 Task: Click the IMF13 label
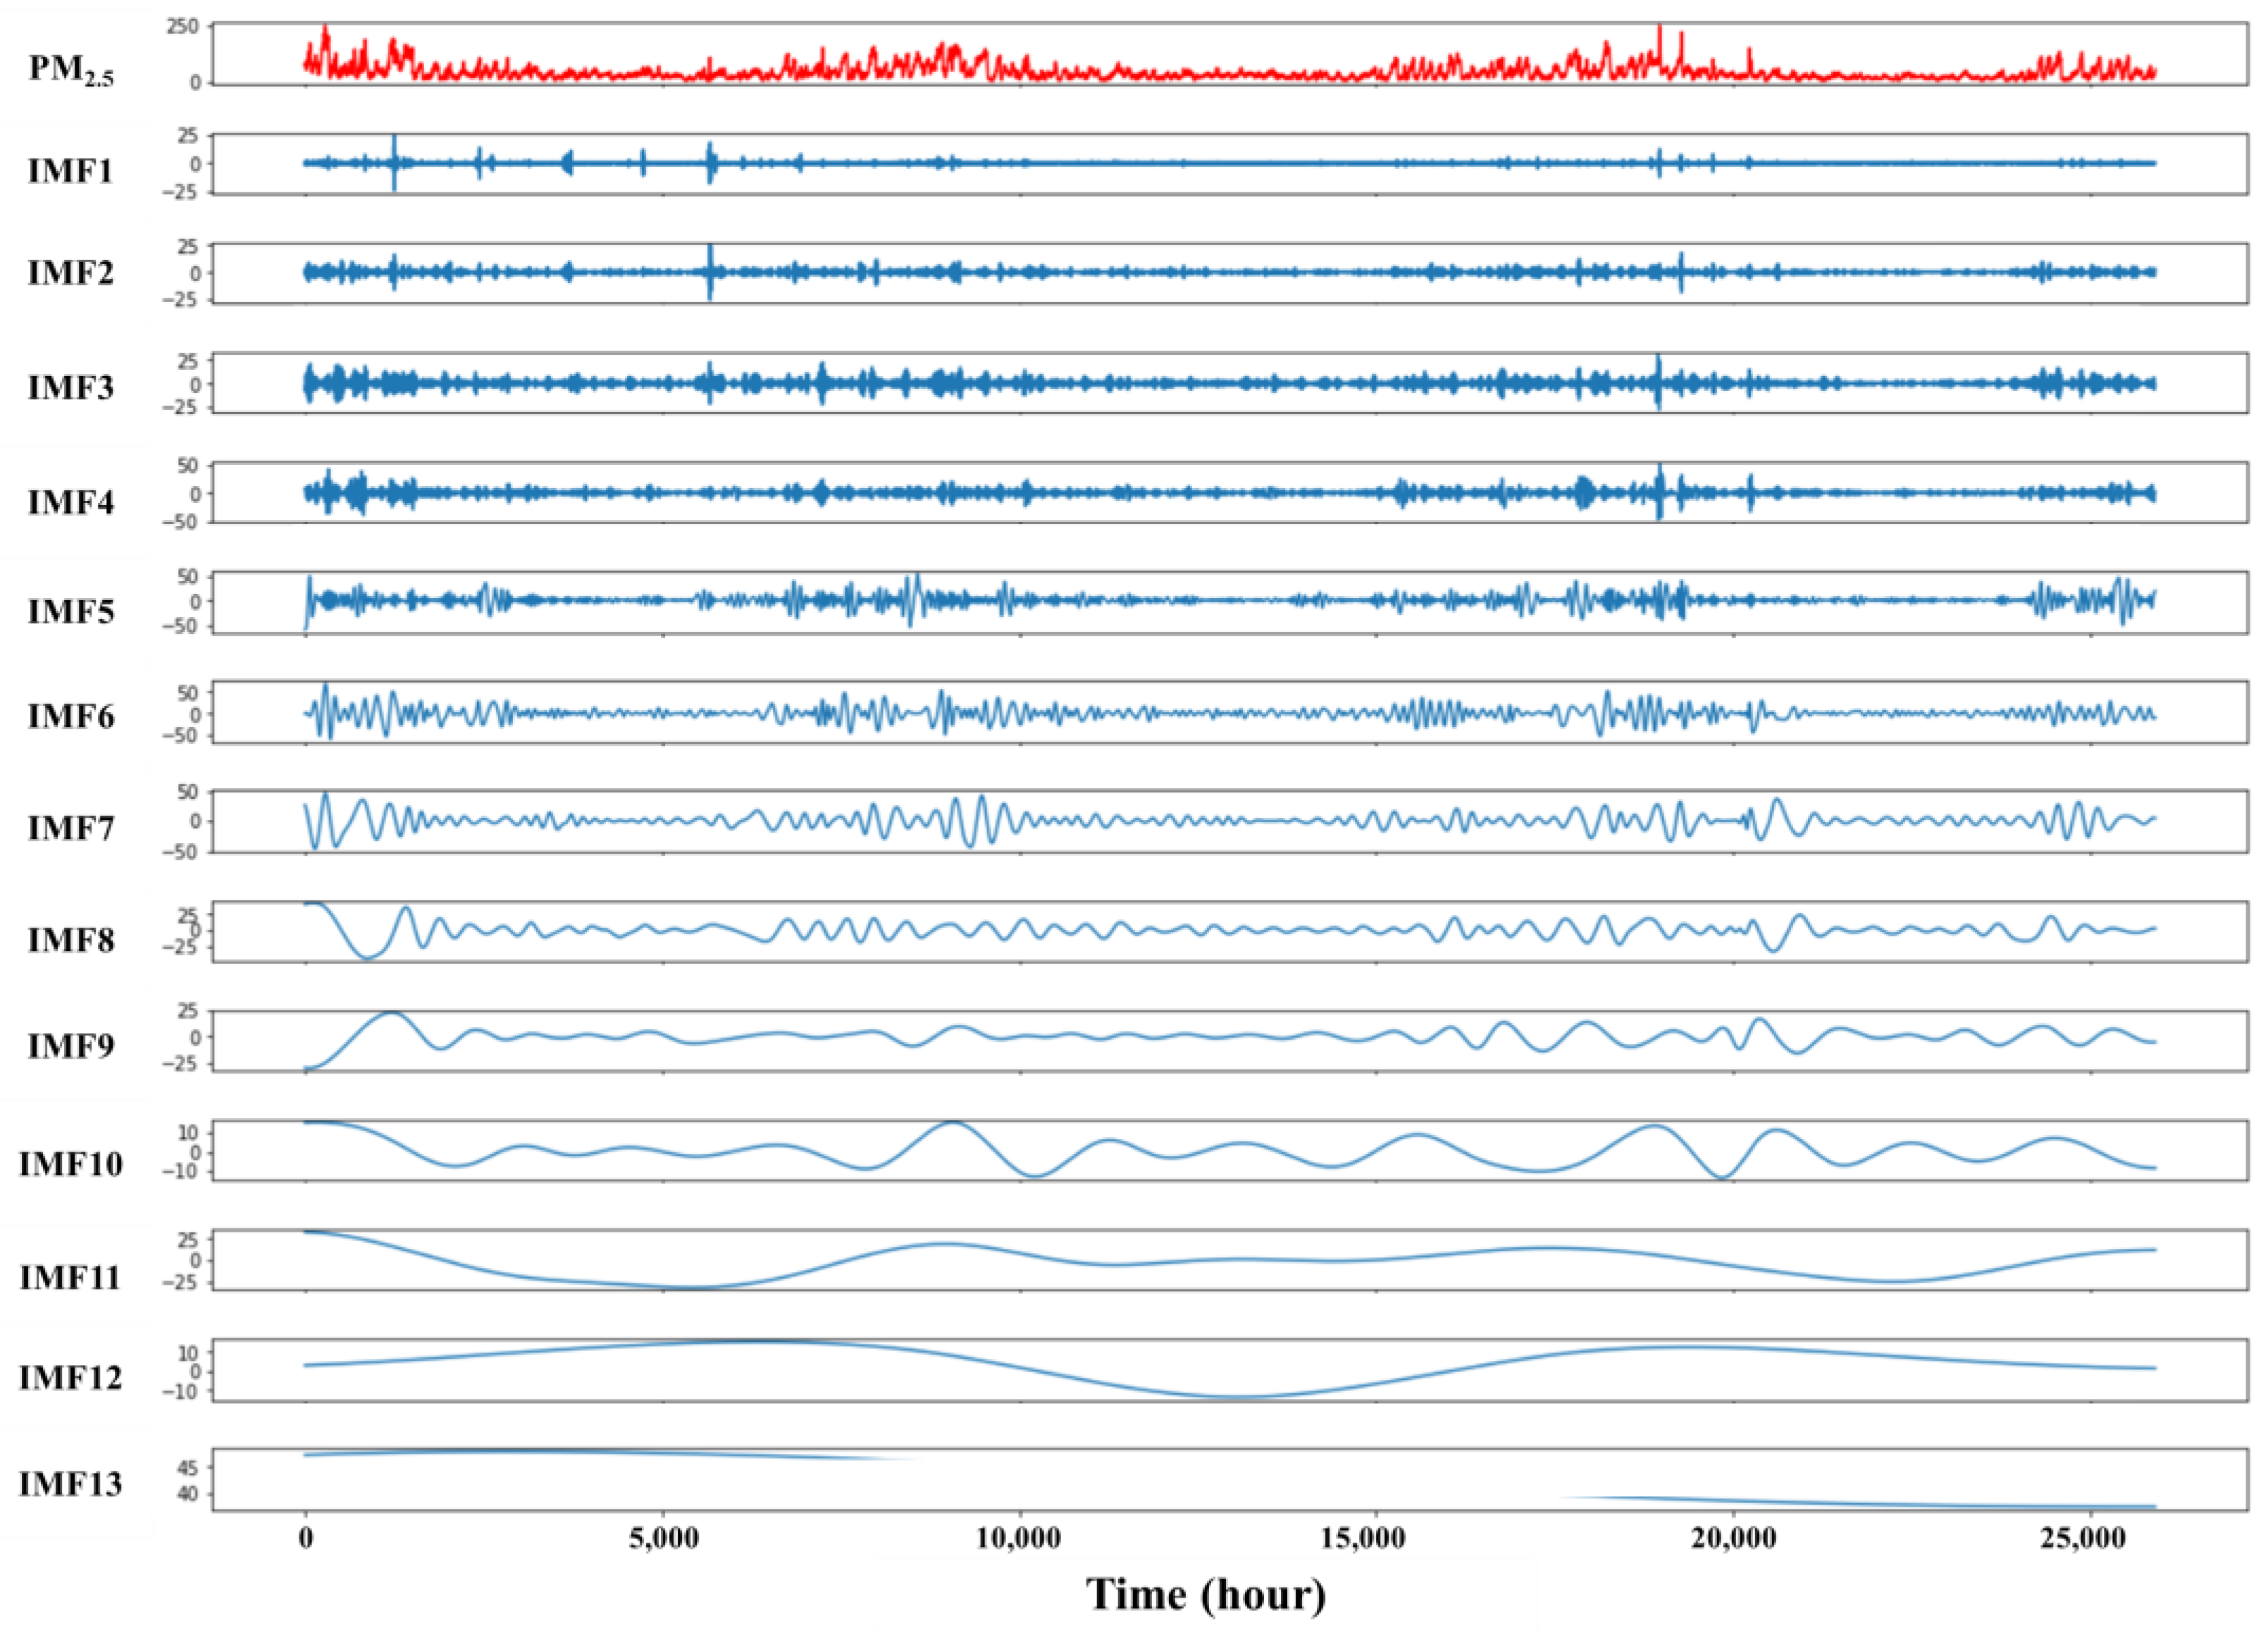[x=70, y=1484]
